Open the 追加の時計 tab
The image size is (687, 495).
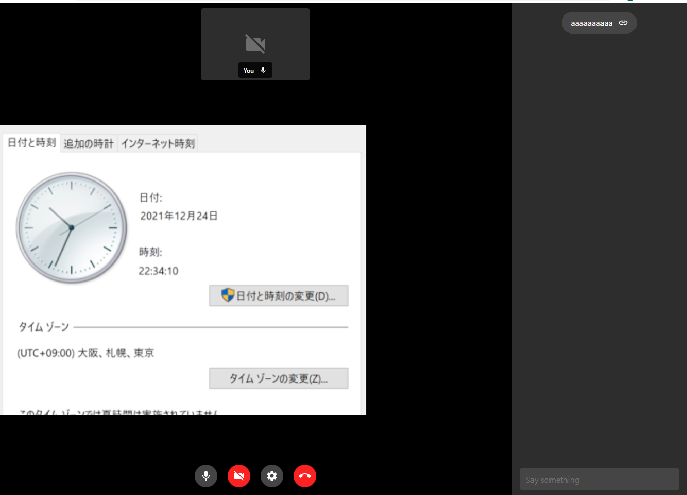click(x=89, y=143)
